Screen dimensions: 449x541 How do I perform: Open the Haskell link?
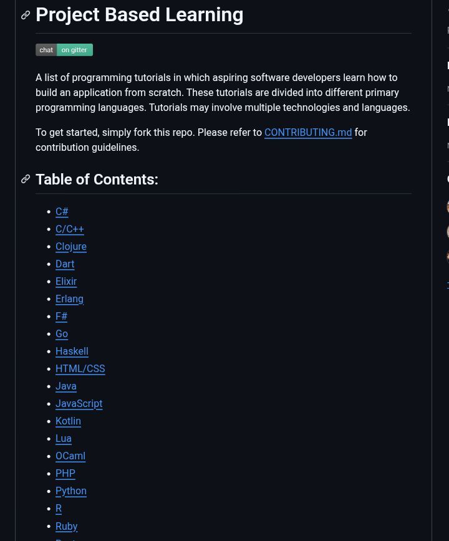pyautogui.click(x=72, y=352)
